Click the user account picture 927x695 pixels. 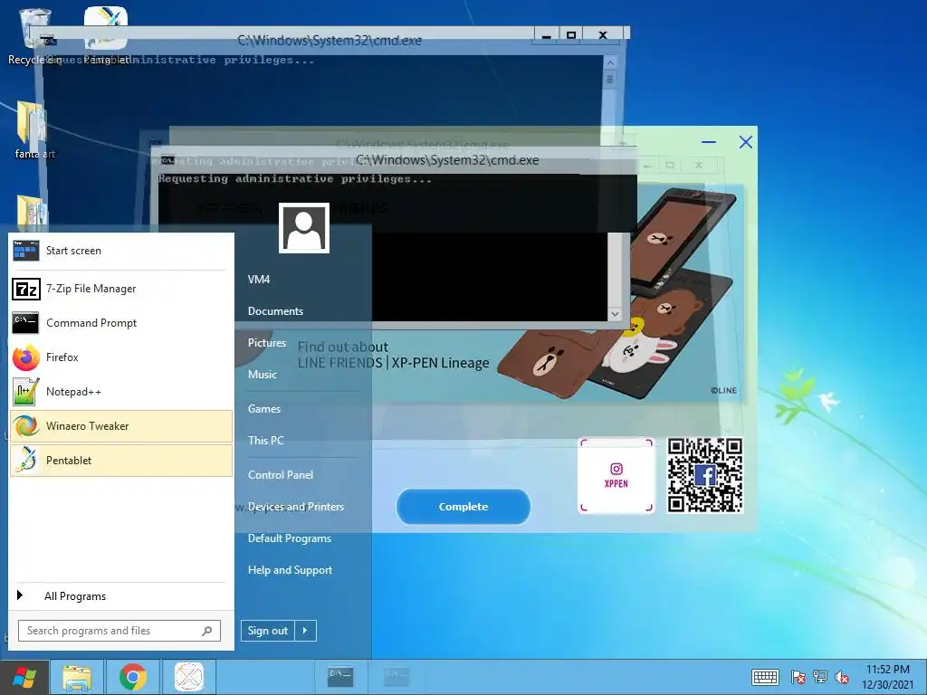coord(304,228)
